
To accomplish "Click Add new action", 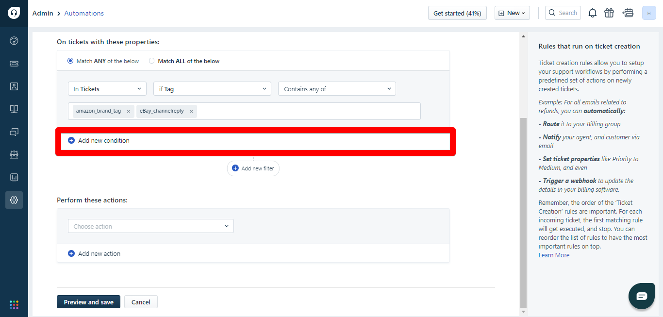I will coord(94,253).
